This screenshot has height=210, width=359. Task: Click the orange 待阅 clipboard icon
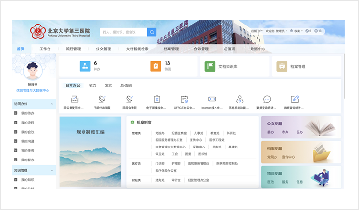[x=155, y=66]
